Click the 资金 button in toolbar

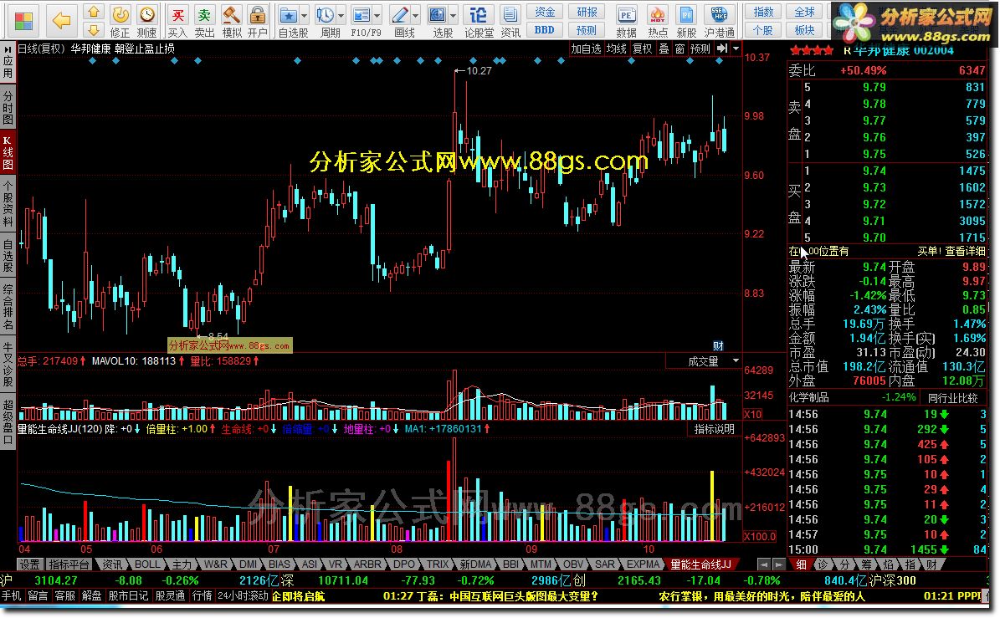(545, 12)
